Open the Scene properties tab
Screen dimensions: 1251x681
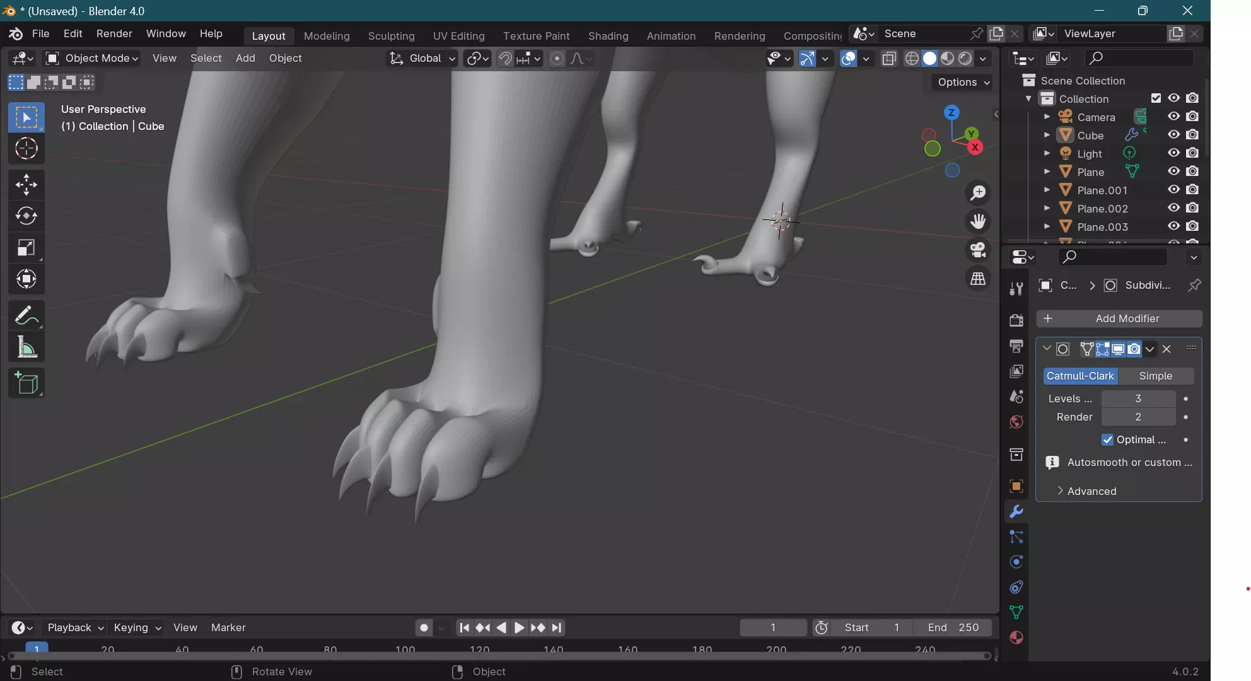1016,397
